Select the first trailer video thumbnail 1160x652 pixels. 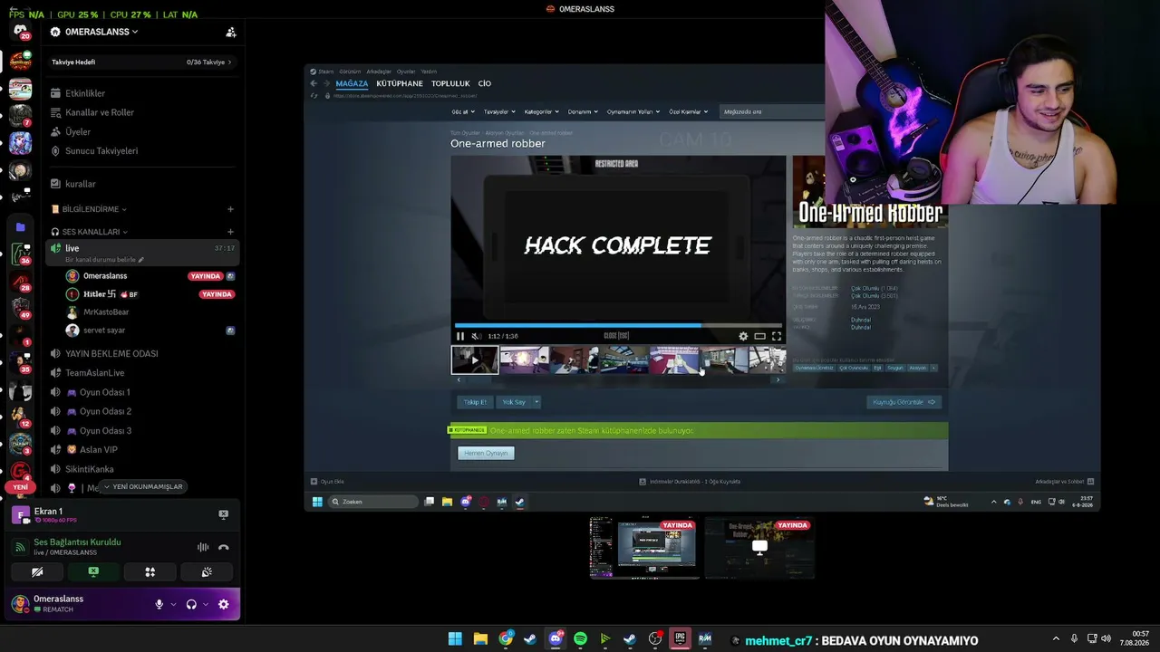(x=475, y=360)
